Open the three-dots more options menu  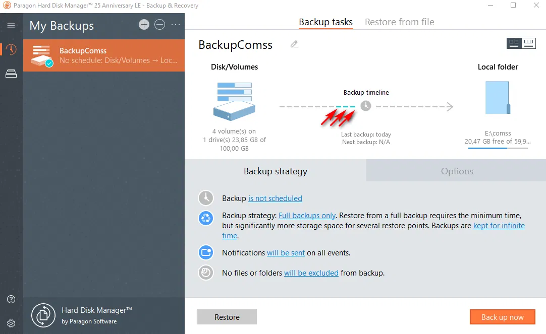176,25
